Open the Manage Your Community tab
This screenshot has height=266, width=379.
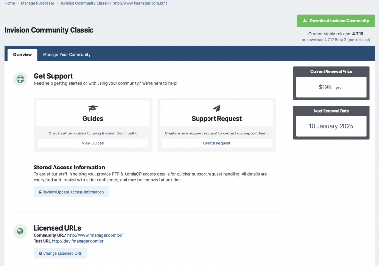[66, 55]
